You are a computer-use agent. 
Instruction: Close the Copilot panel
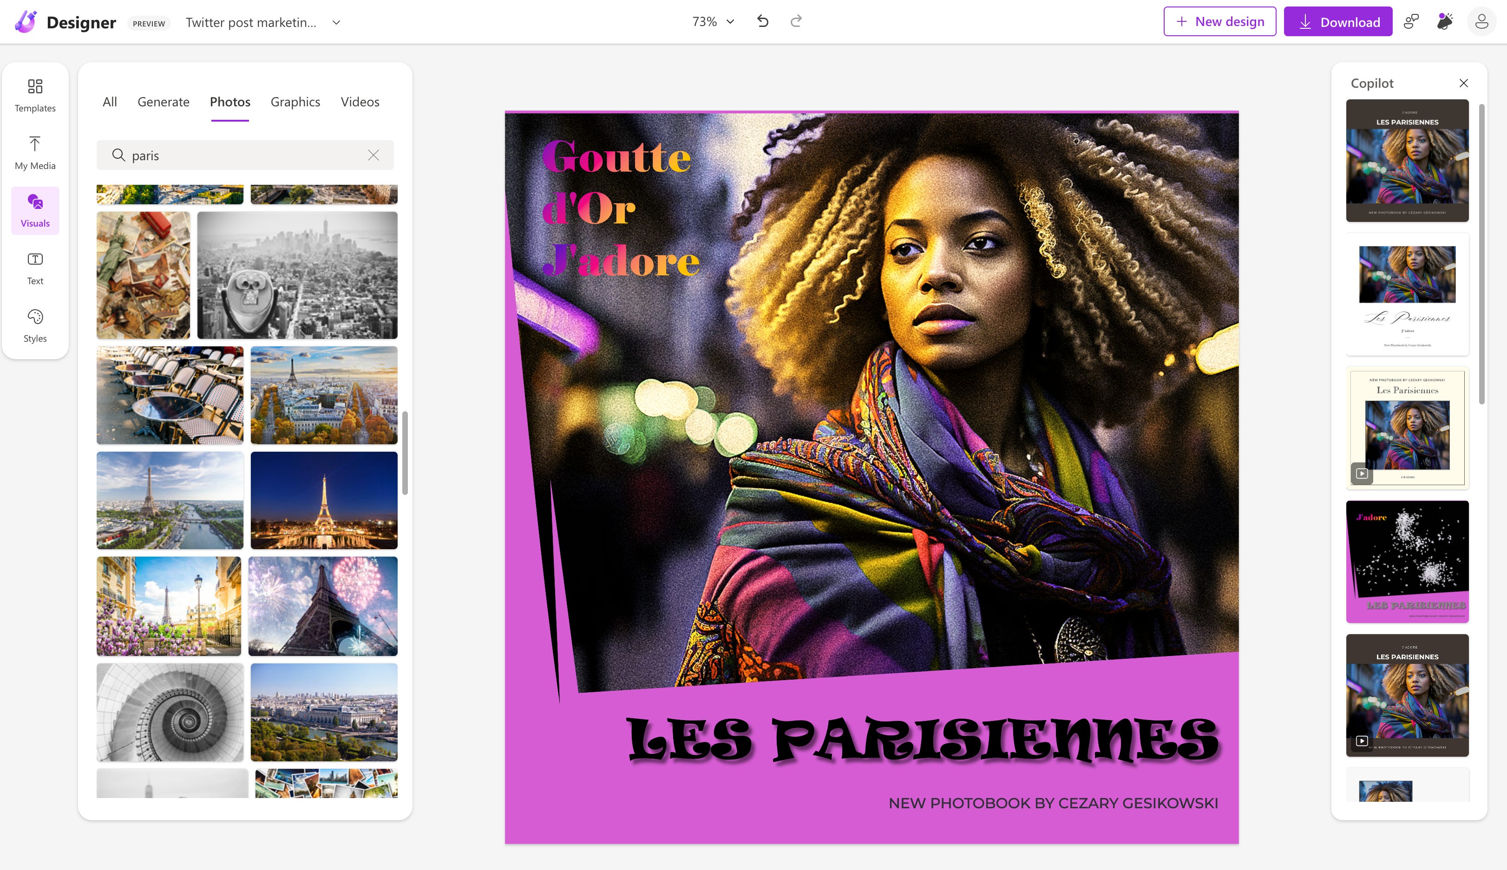coord(1463,83)
